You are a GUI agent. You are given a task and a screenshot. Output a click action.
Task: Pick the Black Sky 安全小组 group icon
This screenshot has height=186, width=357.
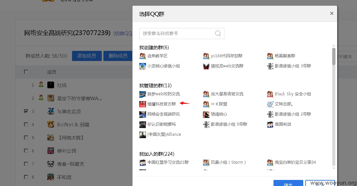[270, 94]
